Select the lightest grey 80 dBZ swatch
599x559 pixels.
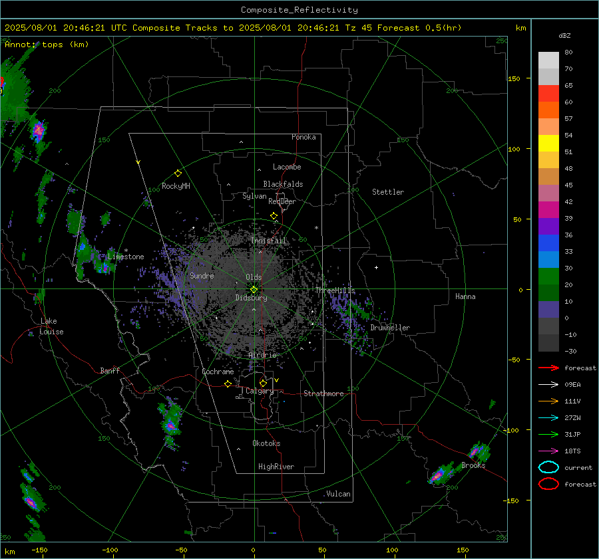click(x=548, y=60)
